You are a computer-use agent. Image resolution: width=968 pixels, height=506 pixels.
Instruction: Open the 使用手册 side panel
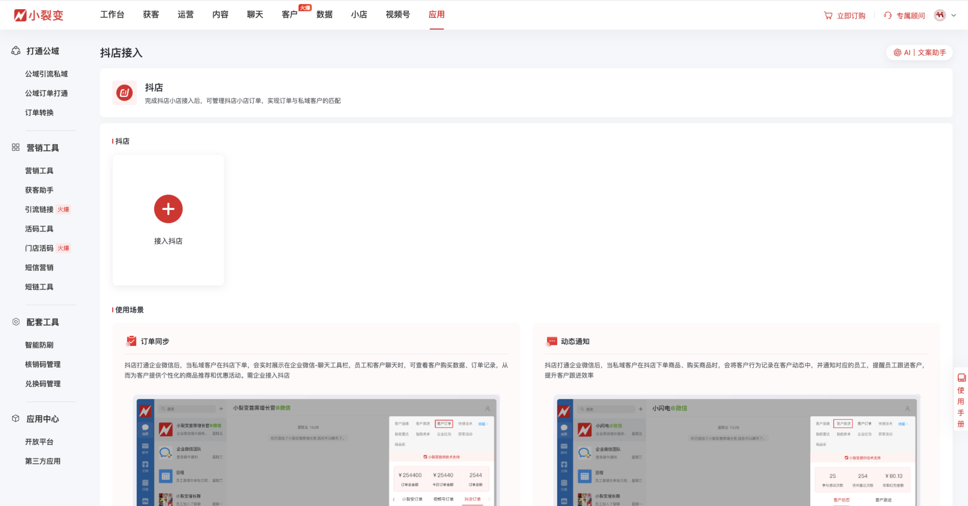(961, 400)
